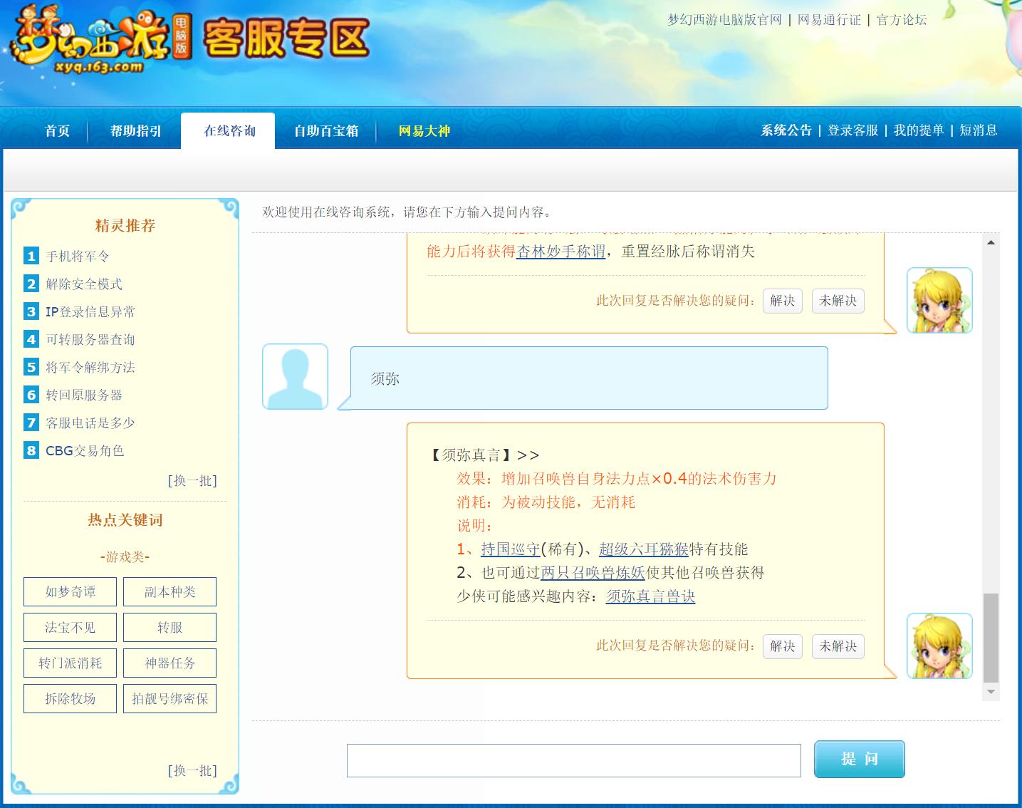Viewport: 1022px width, 808px height.
Task: Select sidebar item 3 IP登录信息异常
Action: point(90,311)
